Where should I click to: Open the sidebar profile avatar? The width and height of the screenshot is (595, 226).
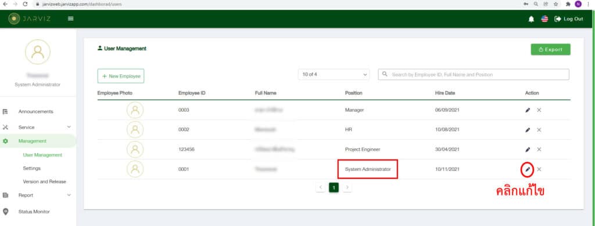(38, 52)
